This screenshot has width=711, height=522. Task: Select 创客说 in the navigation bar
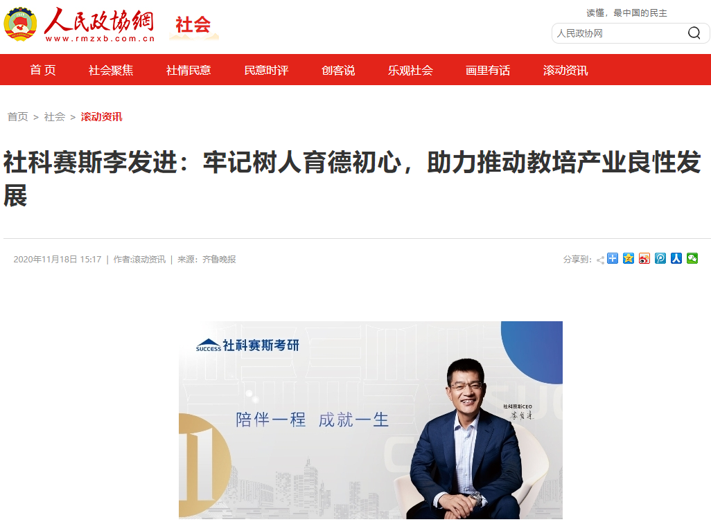coord(338,70)
